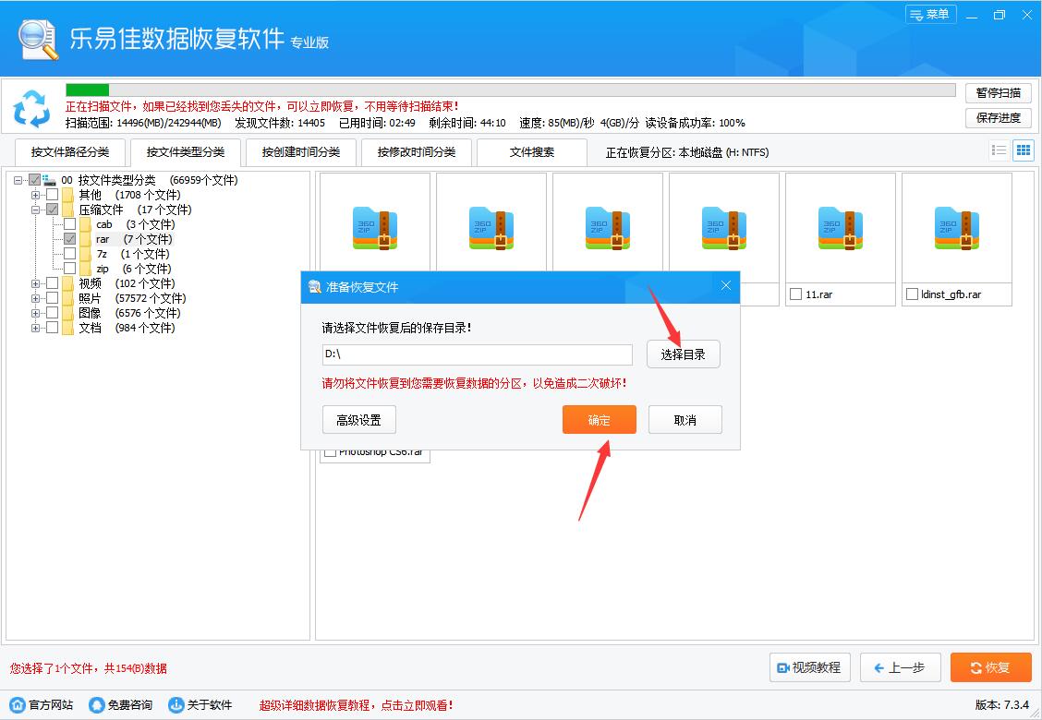The image size is (1042, 720).
Task: Open the 视频教程 button
Action: click(x=810, y=667)
